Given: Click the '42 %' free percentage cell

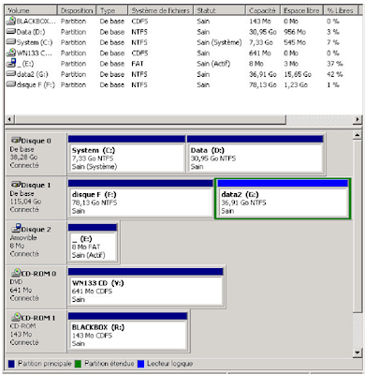Looking at the screenshot, I should (x=335, y=74).
